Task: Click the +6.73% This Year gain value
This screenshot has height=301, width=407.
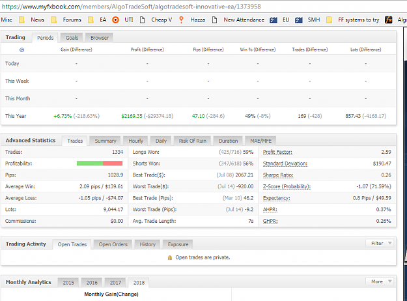Action: click(63, 116)
